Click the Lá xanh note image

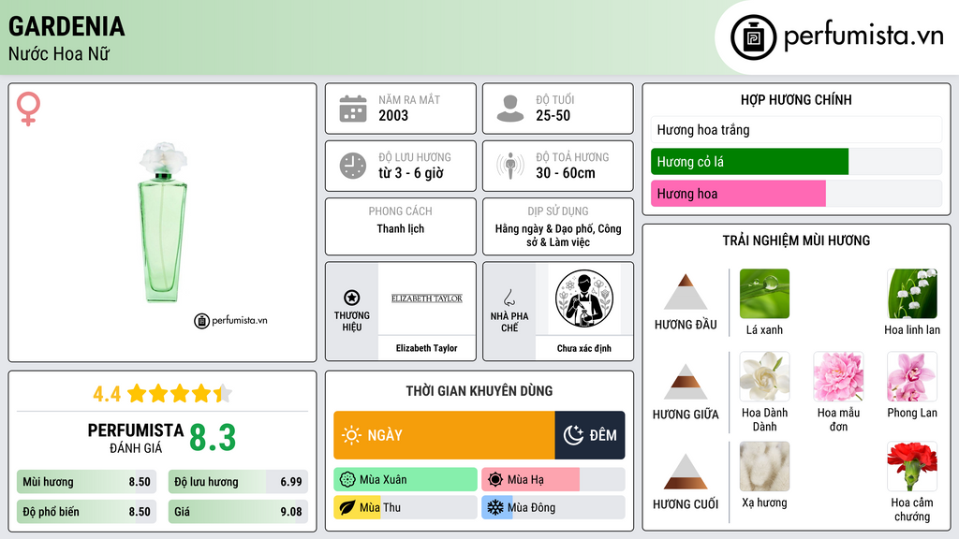764,293
